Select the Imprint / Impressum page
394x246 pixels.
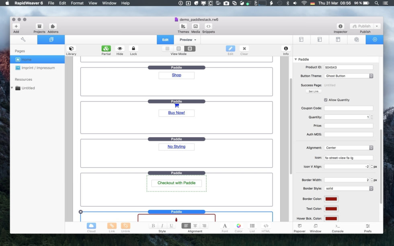pos(37,68)
